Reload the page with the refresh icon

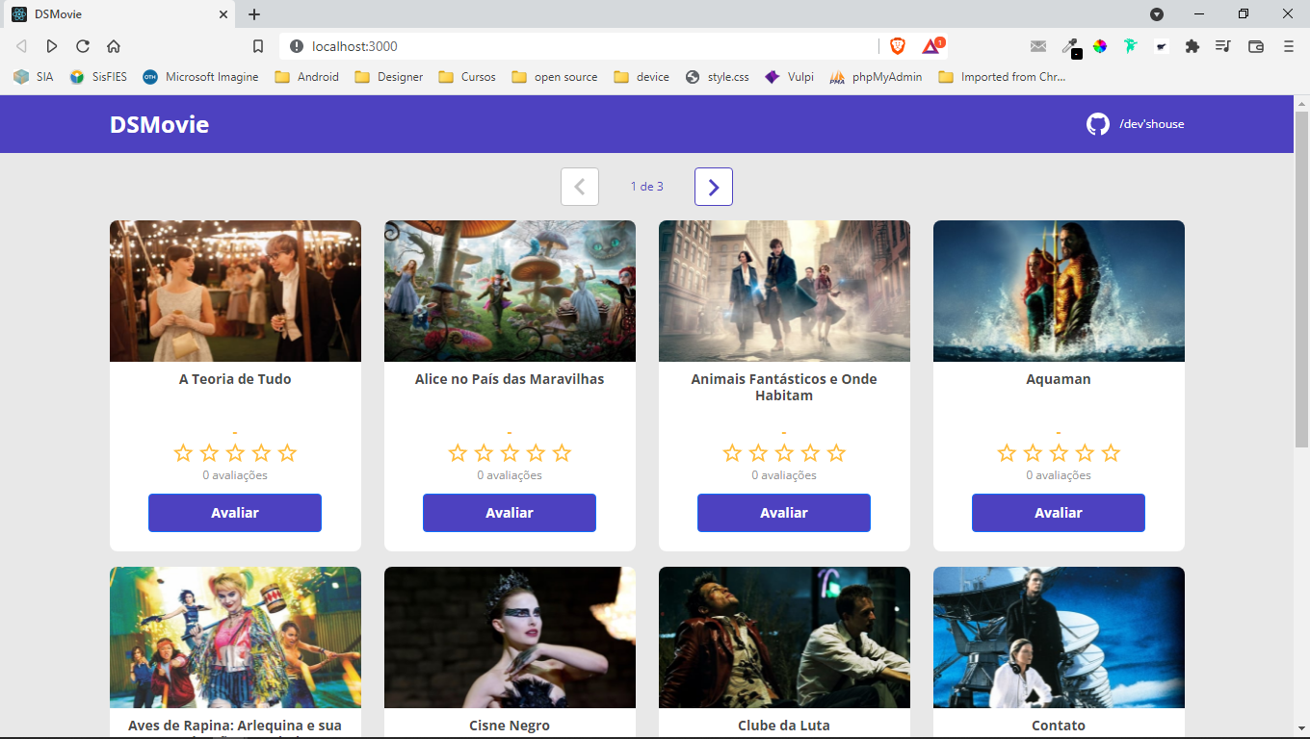(x=82, y=45)
